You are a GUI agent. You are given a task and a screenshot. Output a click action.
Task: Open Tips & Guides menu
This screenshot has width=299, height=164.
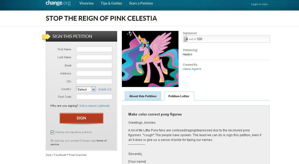pyautogui.click(x=111, y=3)
